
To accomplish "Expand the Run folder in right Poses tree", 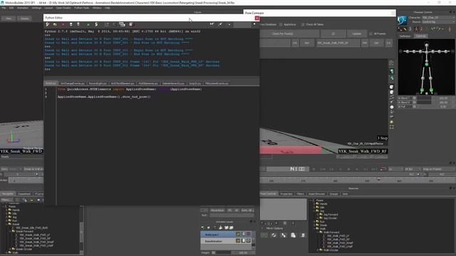I will (x=314, y=221).
